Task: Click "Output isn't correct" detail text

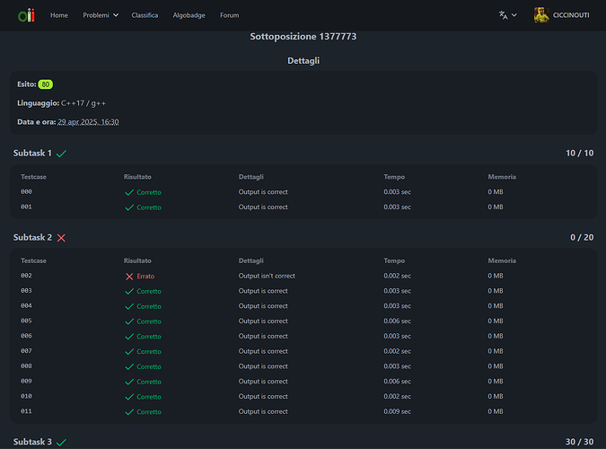Action: click(x=267, y=276)
